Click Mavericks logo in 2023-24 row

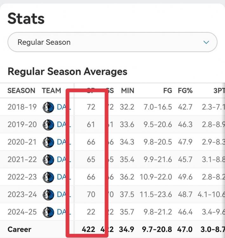(x=49, y=195)
